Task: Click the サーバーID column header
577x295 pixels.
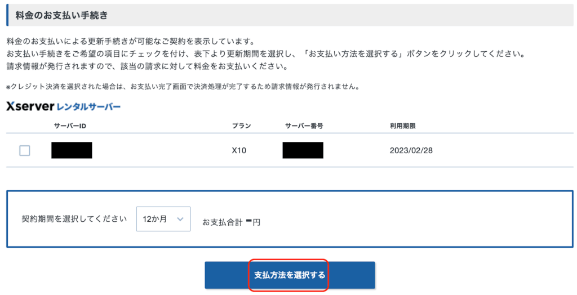Action: (69, 126)
